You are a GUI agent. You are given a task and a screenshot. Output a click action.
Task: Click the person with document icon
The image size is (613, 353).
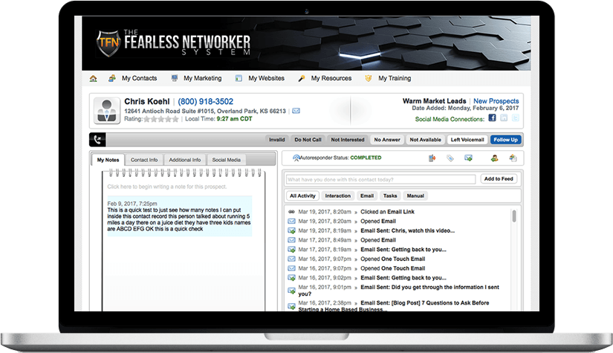click(x=513, y=158)
